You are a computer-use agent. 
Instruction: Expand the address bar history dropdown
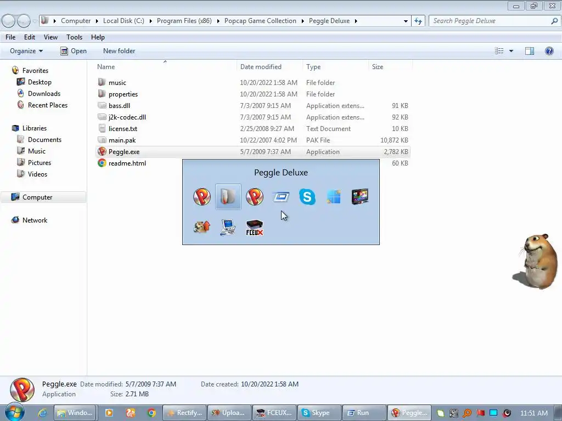(406, 21)
